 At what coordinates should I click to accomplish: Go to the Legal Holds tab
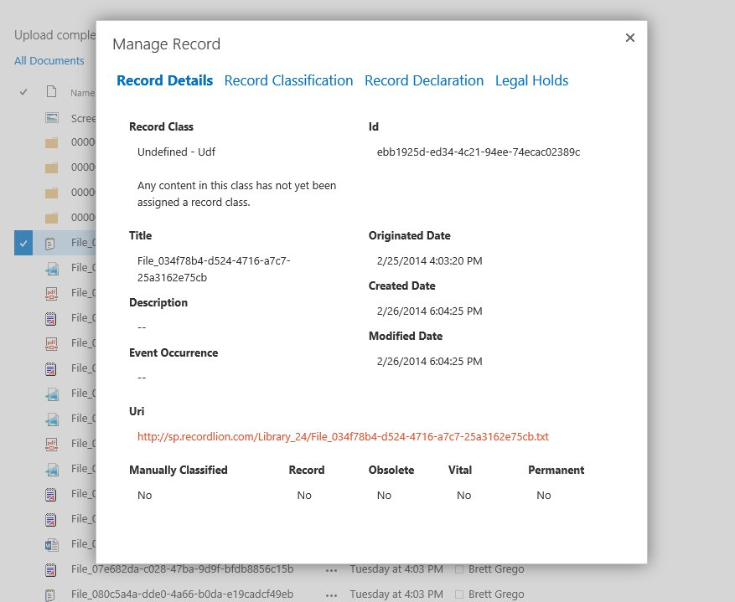tap(531, 80)
